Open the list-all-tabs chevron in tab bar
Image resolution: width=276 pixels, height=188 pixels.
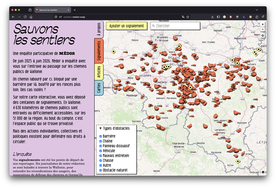257,10
